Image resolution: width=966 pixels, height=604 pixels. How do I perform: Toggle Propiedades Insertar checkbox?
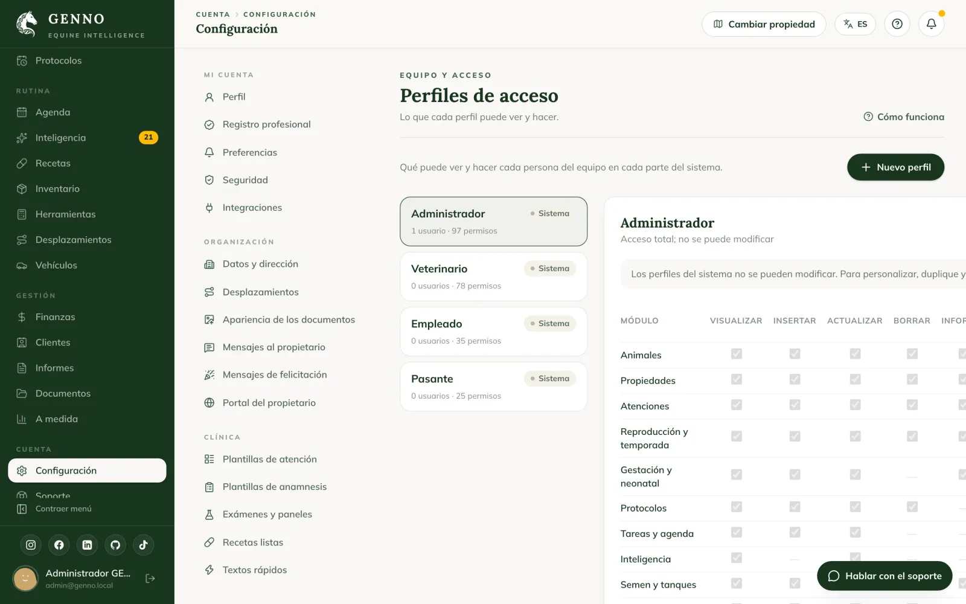coord(795,379)
